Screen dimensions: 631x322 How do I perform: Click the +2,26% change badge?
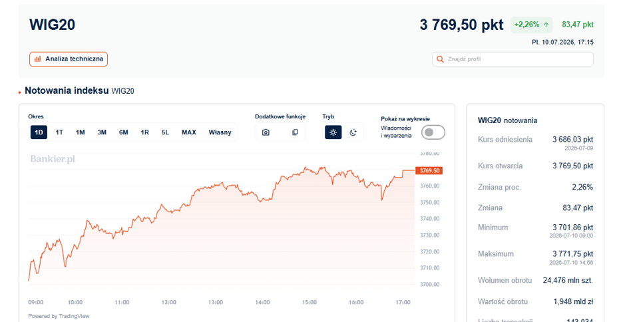tap(531, 25)
